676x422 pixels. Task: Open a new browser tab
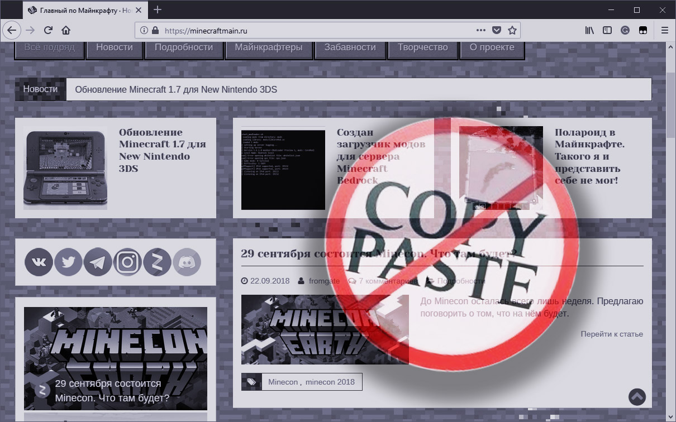click(158, 9)
